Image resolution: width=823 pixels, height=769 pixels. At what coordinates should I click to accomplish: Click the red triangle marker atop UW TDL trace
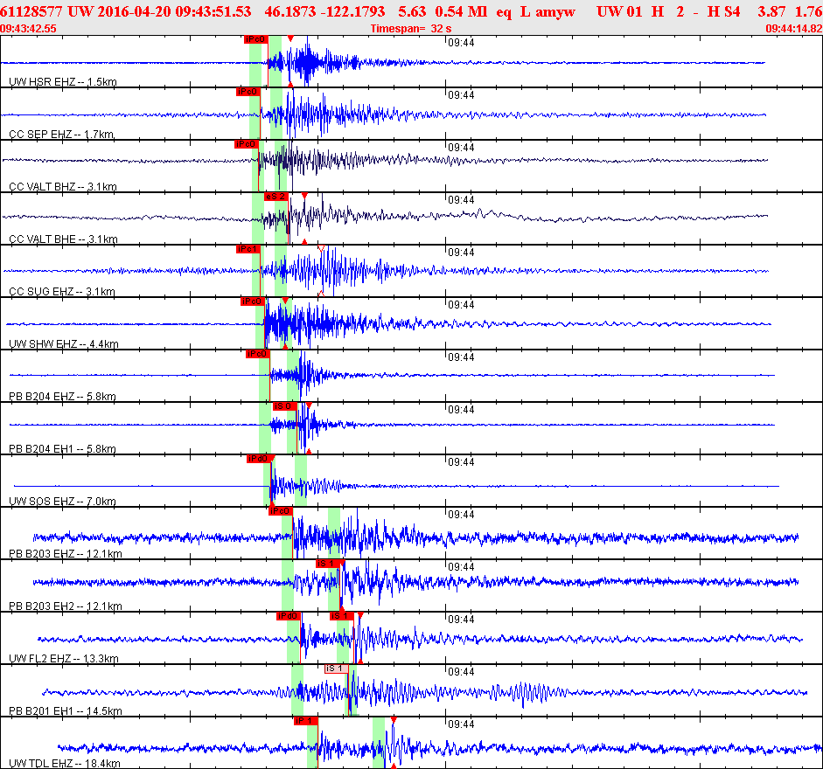(394, 719)
